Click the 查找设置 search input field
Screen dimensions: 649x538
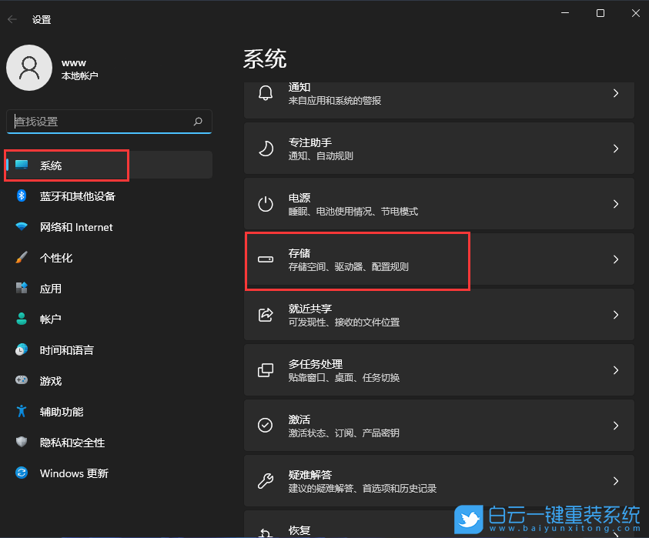(x=108, y=122)
